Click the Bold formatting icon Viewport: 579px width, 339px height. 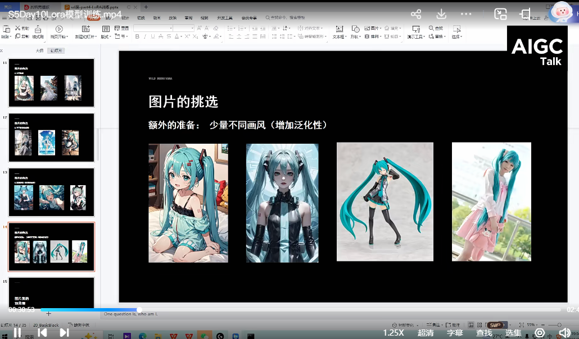tap(137, 36)
